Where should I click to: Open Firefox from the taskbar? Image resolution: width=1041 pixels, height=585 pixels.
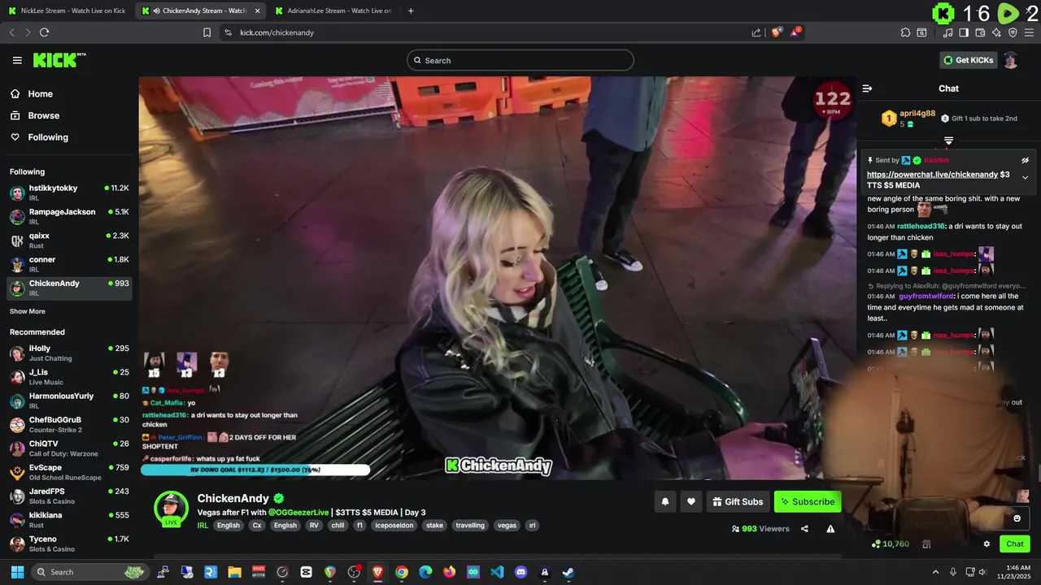(449, 572)
